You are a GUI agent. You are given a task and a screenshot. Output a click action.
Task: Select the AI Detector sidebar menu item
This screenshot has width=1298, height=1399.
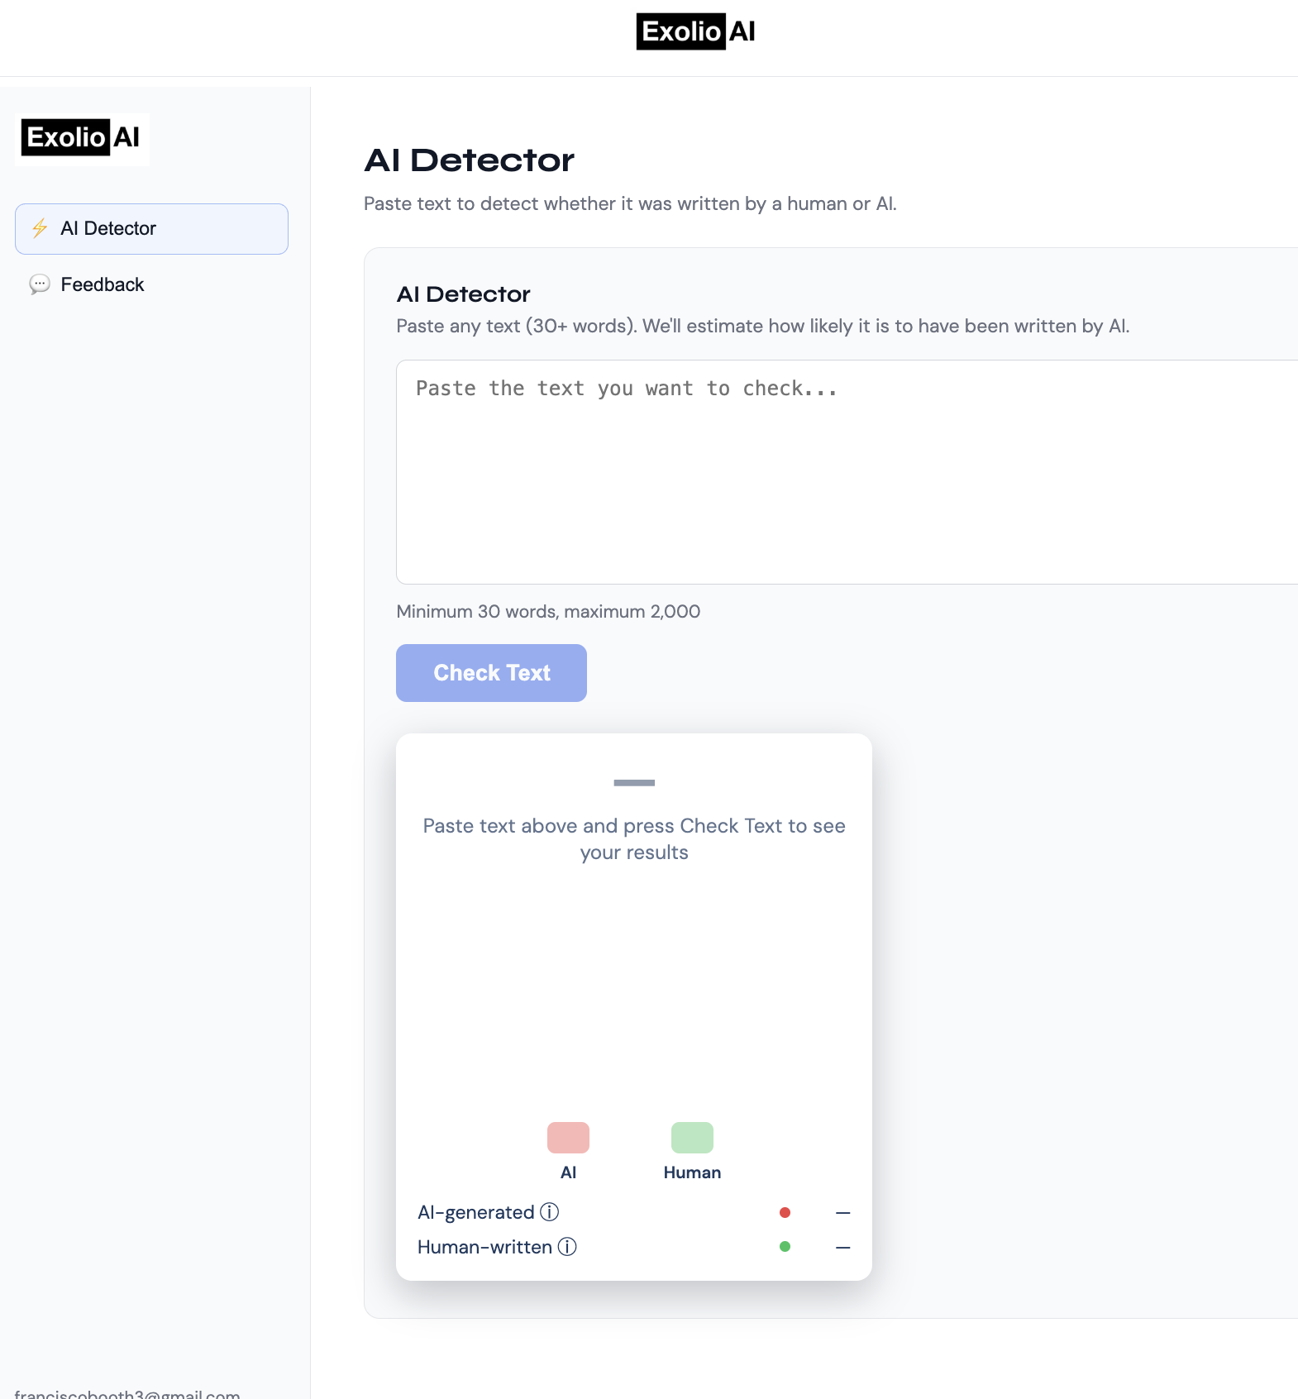[x=151, y=229]
